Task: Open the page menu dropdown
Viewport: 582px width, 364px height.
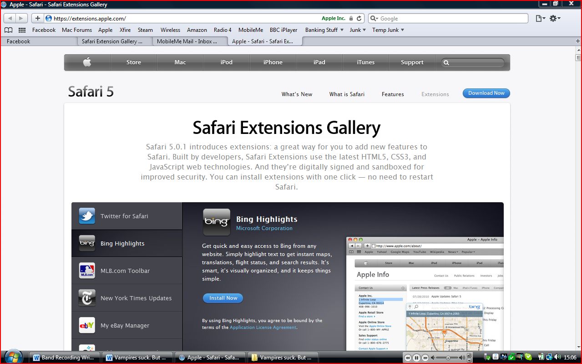Action: pos(540,19)
